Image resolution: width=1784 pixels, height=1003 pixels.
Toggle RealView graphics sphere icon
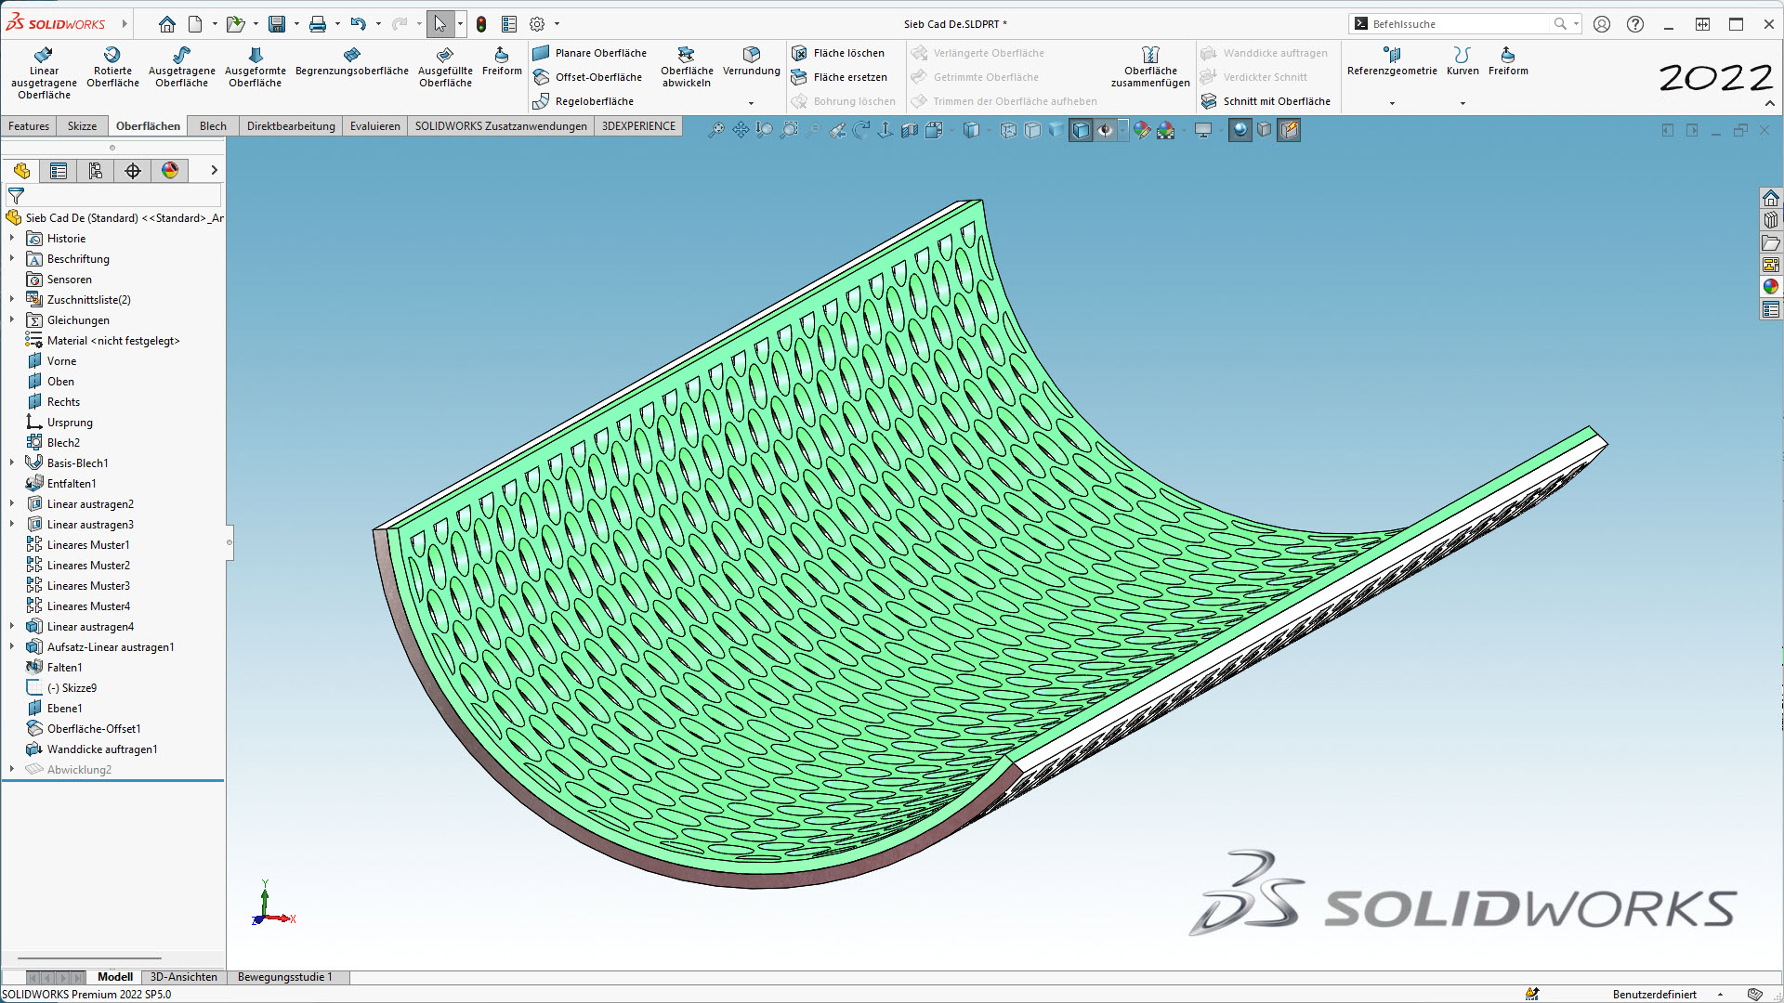point(1240,130)
